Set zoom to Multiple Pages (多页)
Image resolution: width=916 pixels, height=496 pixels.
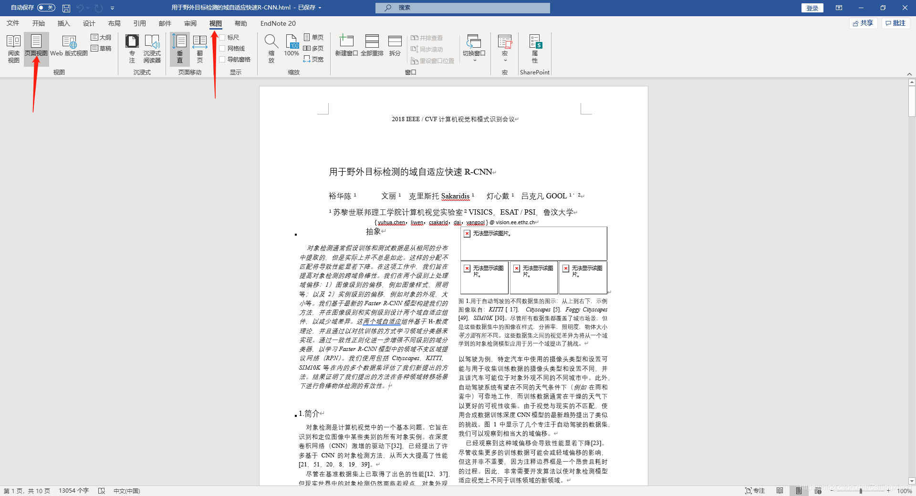(313, 48)
